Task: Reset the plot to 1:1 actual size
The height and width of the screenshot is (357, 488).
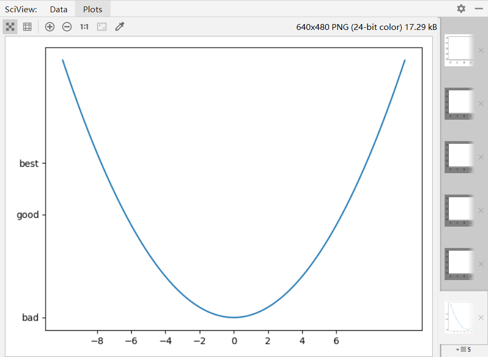Action: click(x=84, y=26)
